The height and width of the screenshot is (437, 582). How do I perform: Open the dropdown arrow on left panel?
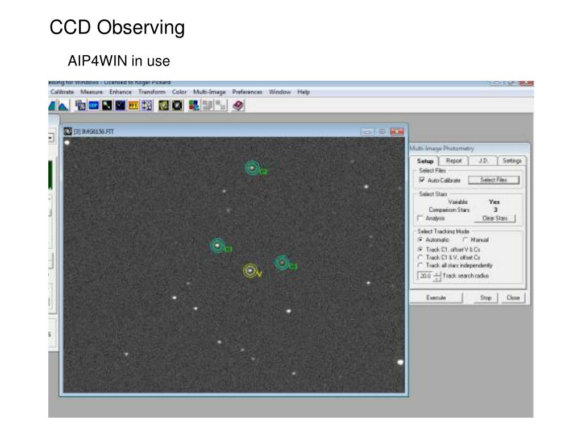(x=51, y=138)
